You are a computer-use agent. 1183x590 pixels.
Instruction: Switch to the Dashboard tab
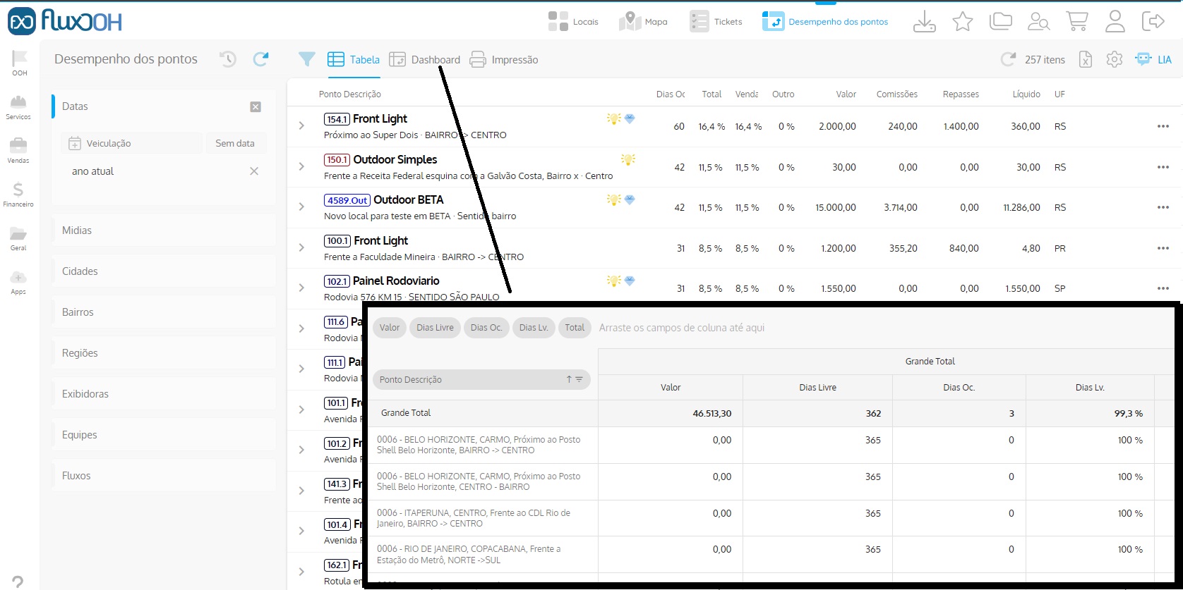[425, 60]
